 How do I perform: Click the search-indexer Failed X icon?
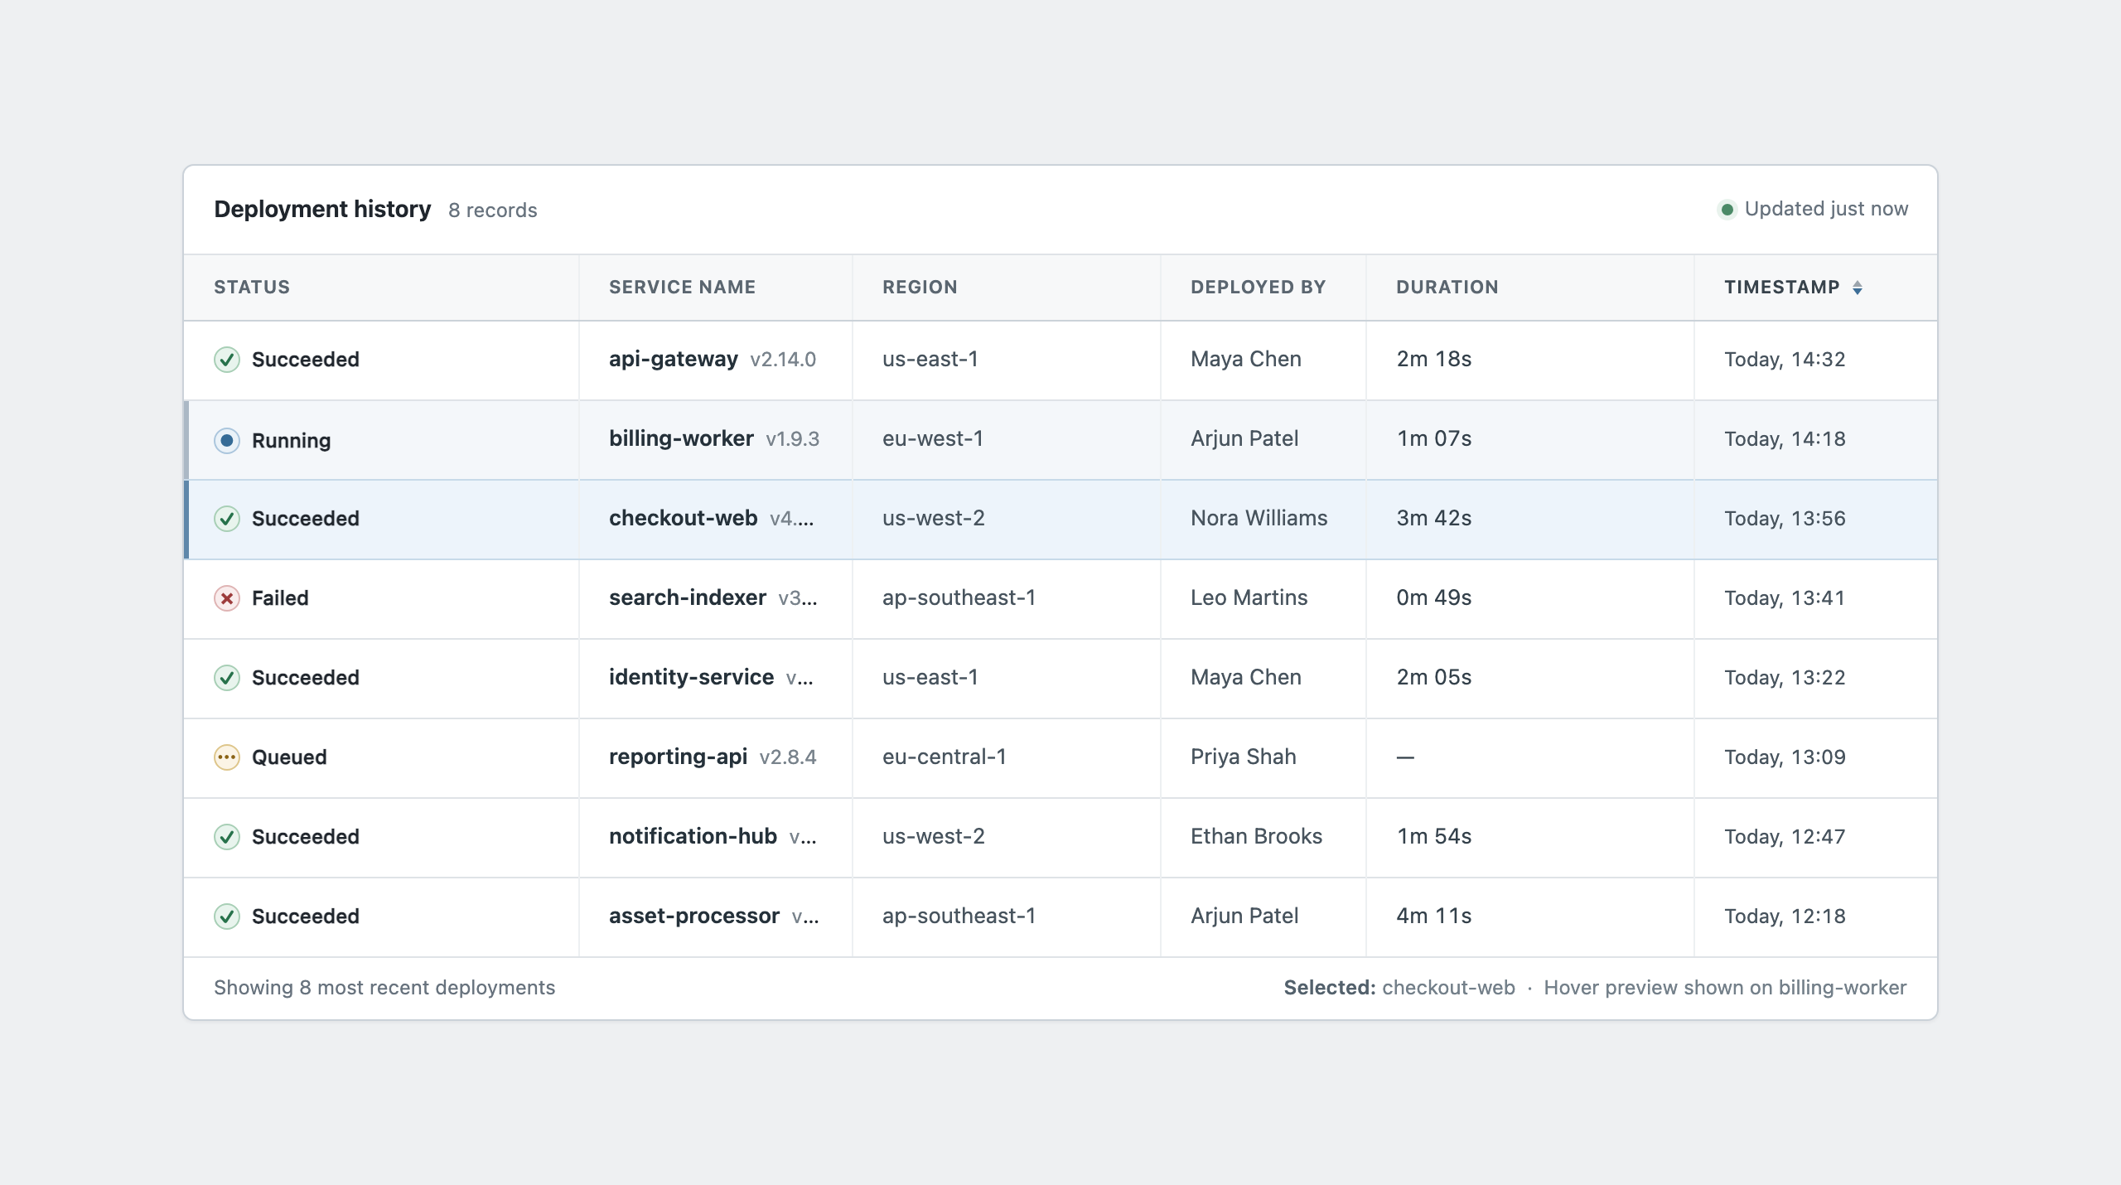(227, 598)
